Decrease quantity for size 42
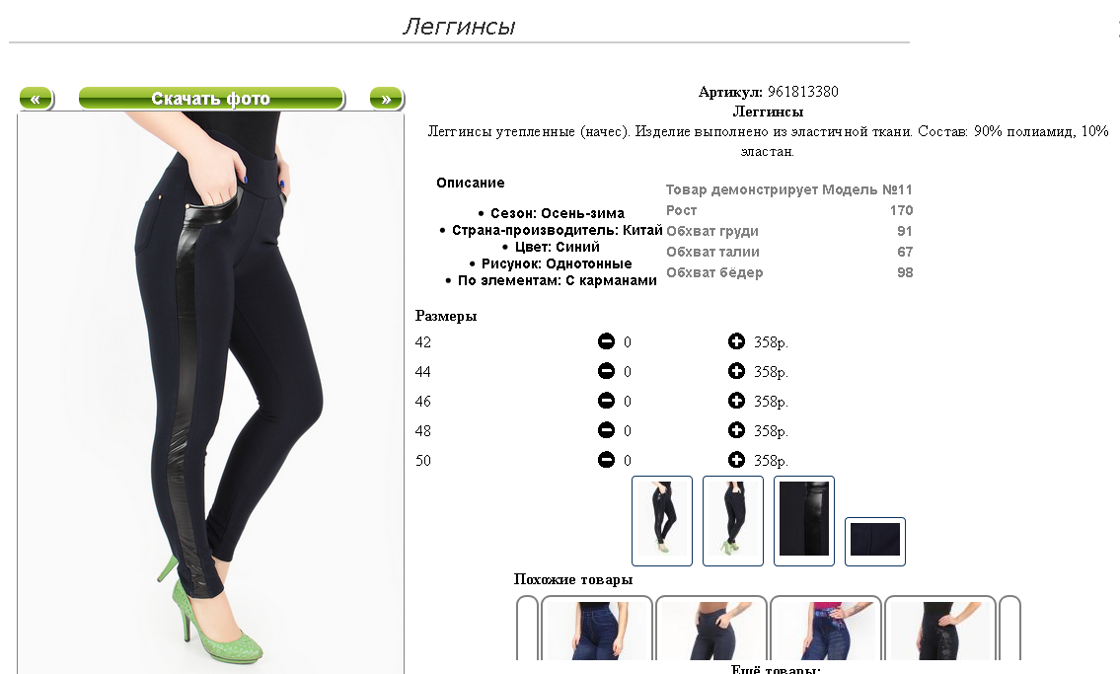Image resolution: width=1120 pixels, height=674 pixels. pyautogui.click(x=606, y=341)
